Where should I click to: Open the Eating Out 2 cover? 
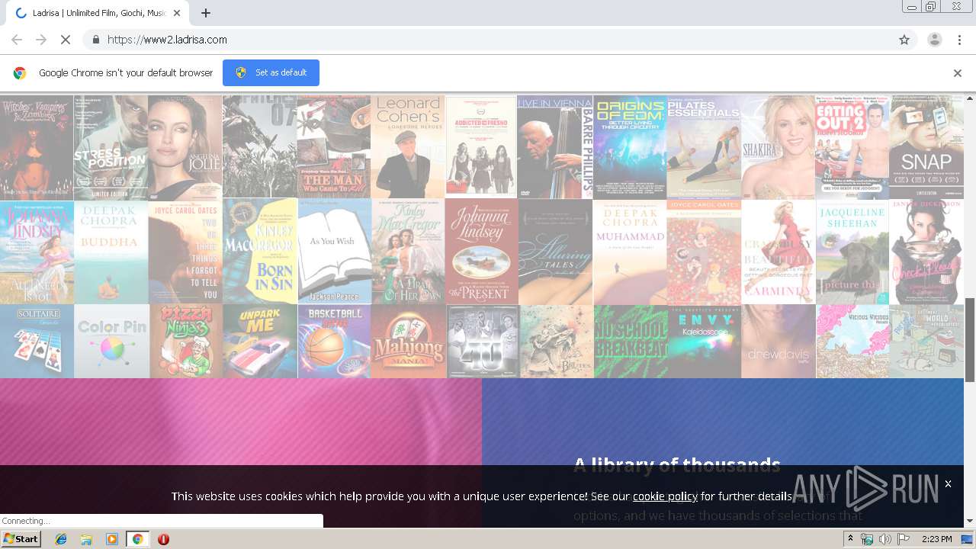click(x=852, y=147)
